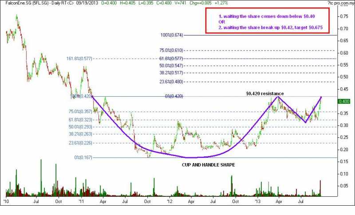
Task: Select the 75.0%(0.610) Fibonacci level label
Action: click(171, 51)
